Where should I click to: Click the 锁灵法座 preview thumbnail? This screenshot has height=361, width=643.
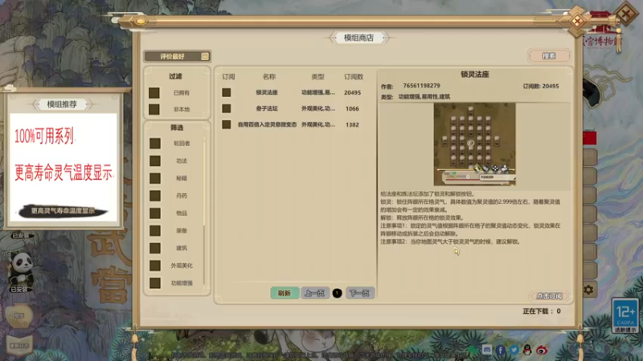(x=474, y=144)
